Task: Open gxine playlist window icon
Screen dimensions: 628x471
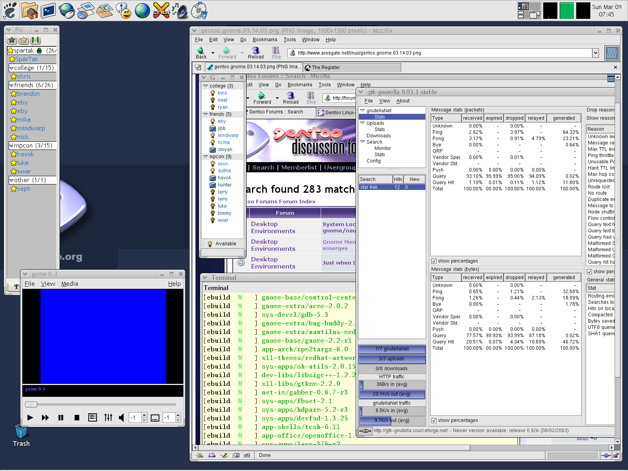Action: click(x=93, y=417)
